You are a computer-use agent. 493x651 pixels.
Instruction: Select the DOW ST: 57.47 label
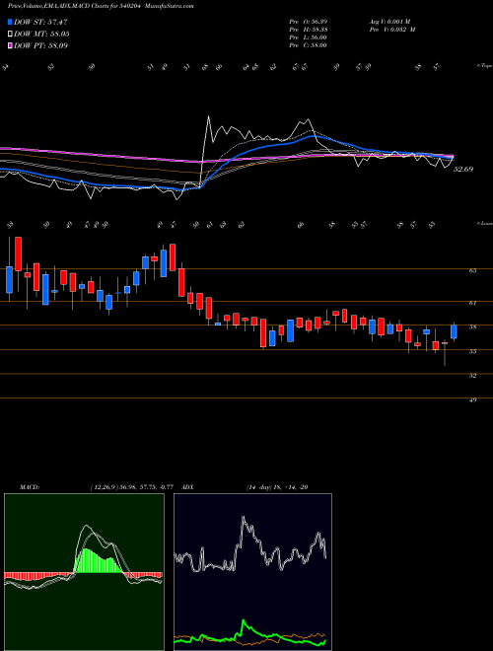coord(40,22)
